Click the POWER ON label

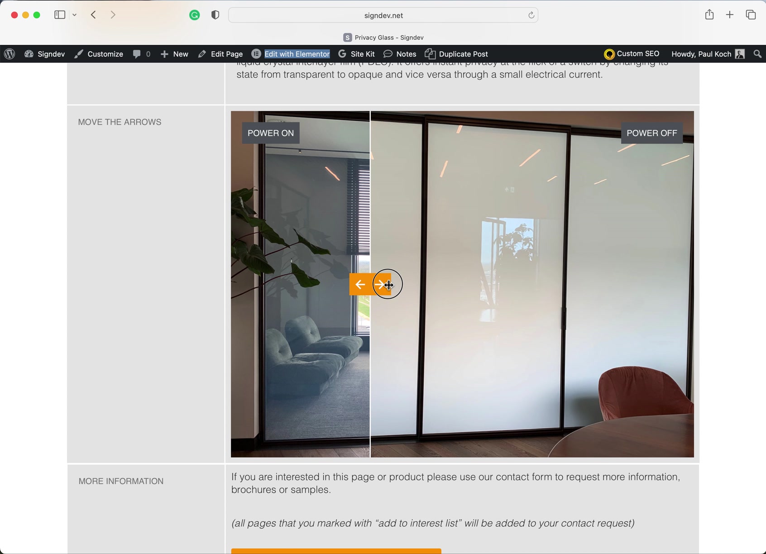click(x=271, y=133)
